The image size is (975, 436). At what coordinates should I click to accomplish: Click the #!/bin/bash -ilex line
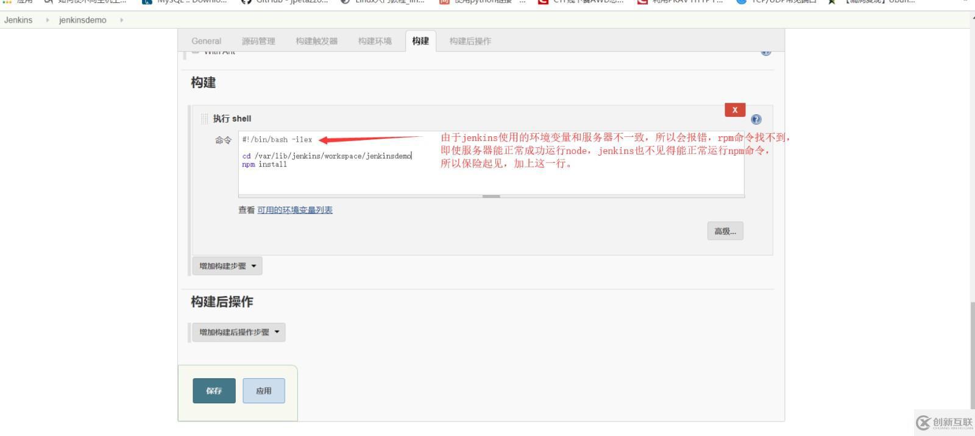(x=277, y=139)
